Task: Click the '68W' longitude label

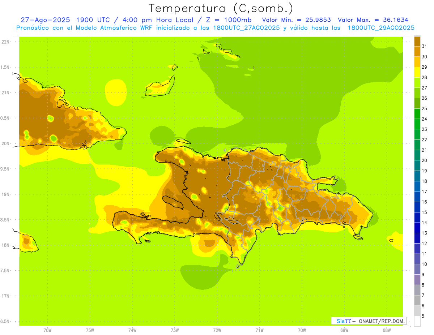Action: 386,330
